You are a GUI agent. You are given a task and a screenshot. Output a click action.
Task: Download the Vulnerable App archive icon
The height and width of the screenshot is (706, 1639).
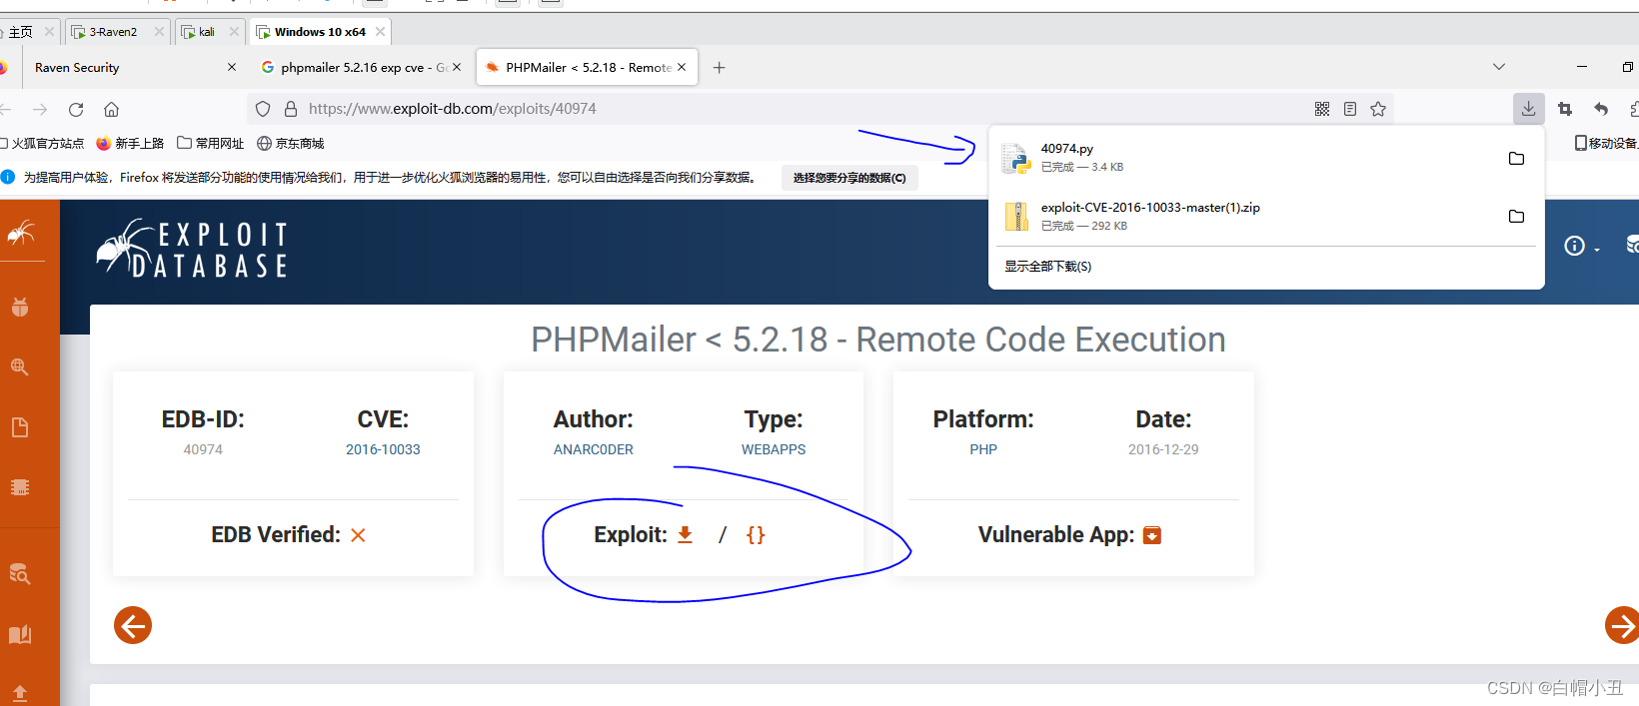pos(1152,535)
